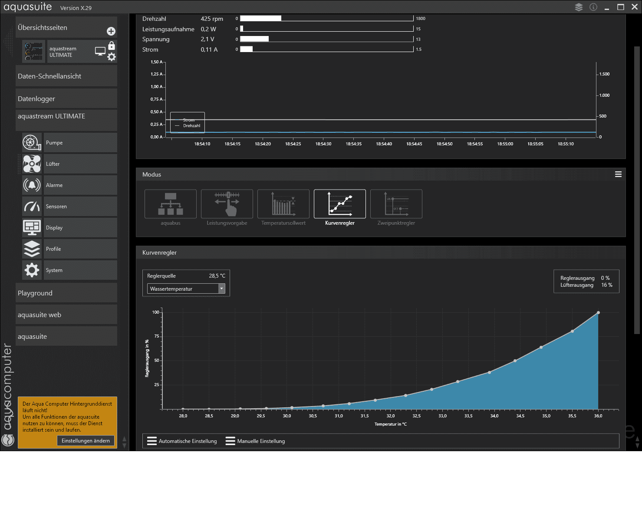Select Kurvenregler mode icon
The width and height of the screenshot is (642, 508).
[340, 204]
